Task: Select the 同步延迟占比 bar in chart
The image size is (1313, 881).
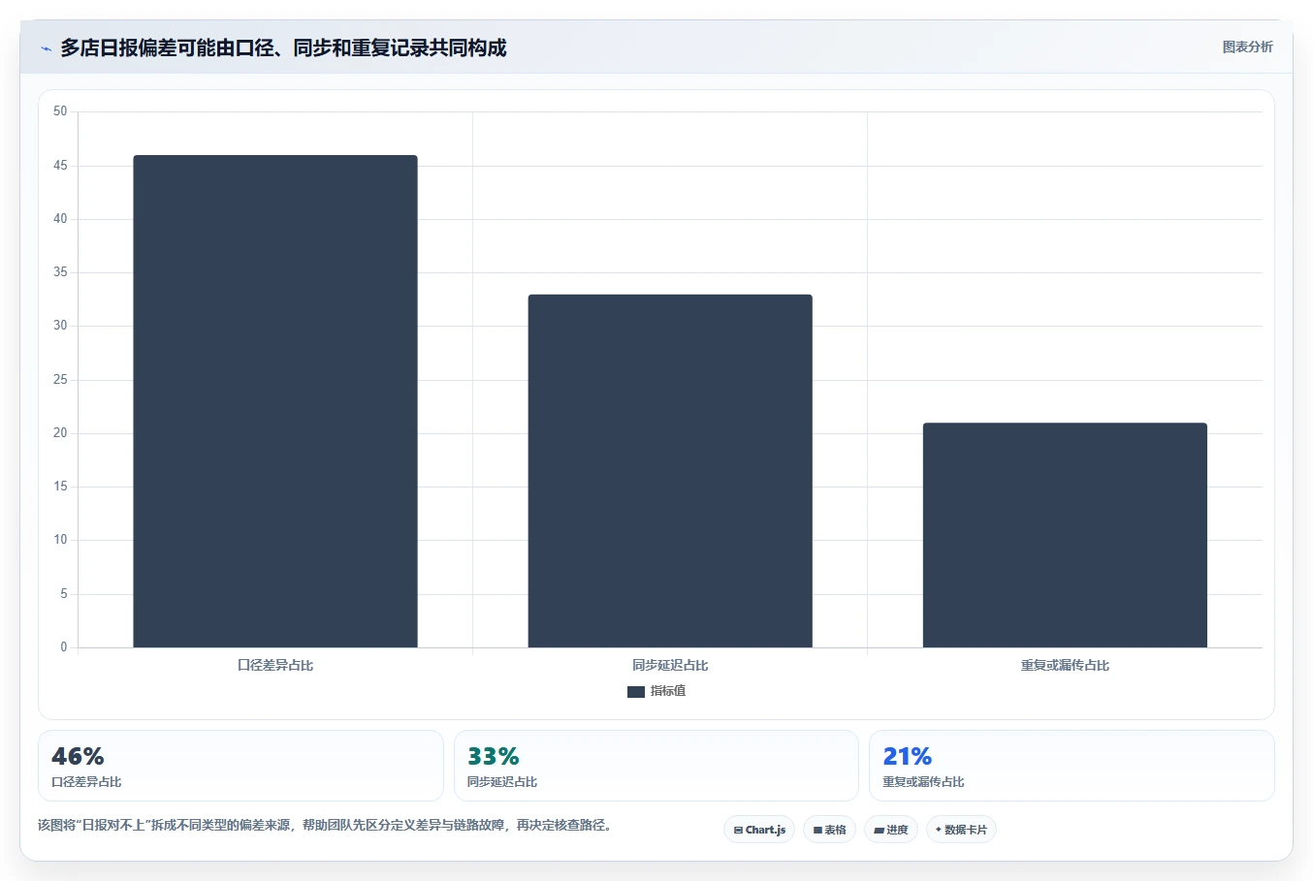Action: coord(670,471)
